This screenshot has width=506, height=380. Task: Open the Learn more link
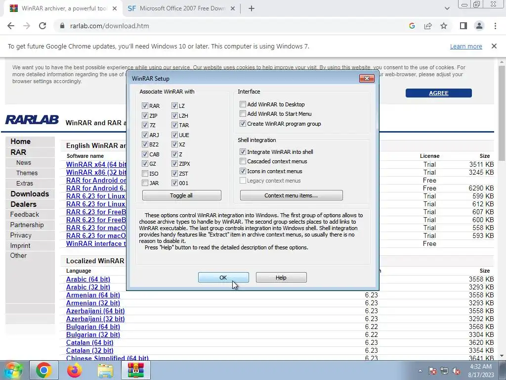pos(466,46)
